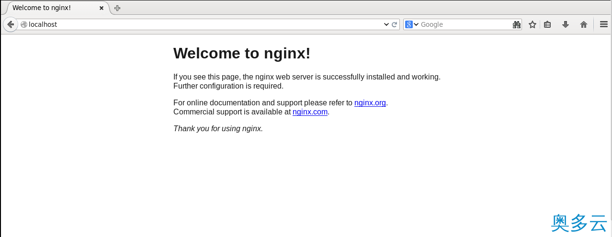Viewport: 612px width, 237px height.
Task: Click the 'Thank you for using nginx.' text
Action: tap(218, 128)
